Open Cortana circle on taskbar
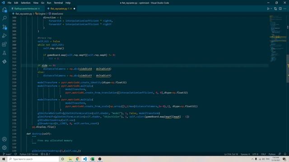289x162 pixels. 62,159
